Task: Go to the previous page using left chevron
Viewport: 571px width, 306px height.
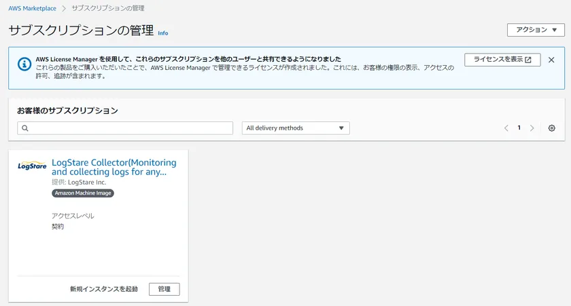Action: point(506,128)
